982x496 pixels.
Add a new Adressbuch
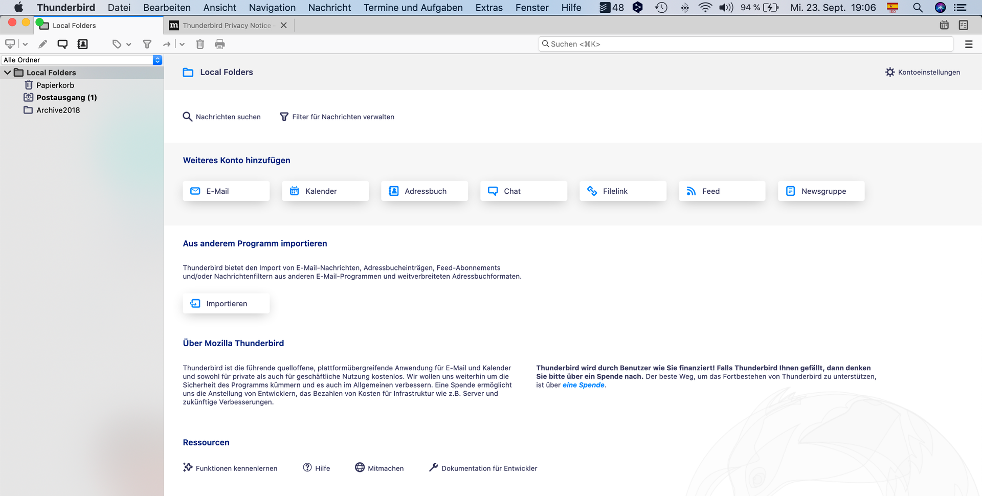pyautogui.click(x=425, y=191)
